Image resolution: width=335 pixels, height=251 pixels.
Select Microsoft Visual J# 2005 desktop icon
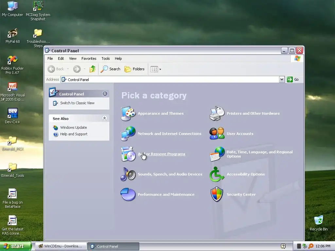click(12, 92)
